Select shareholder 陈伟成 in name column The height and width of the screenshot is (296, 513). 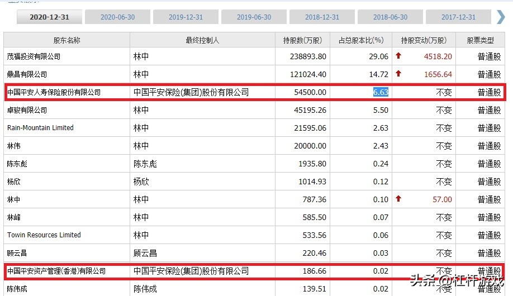(17, 289)
